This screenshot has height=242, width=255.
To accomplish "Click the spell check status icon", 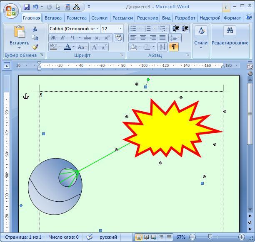I will (x=89, y=237).
